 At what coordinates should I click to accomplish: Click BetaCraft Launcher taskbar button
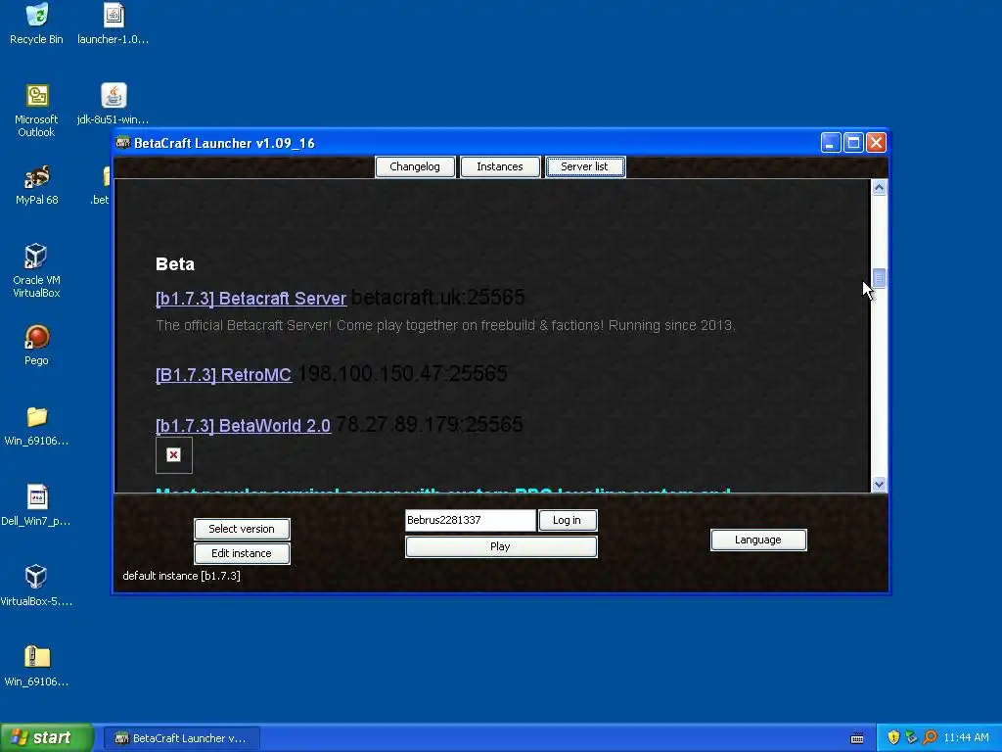181,738
